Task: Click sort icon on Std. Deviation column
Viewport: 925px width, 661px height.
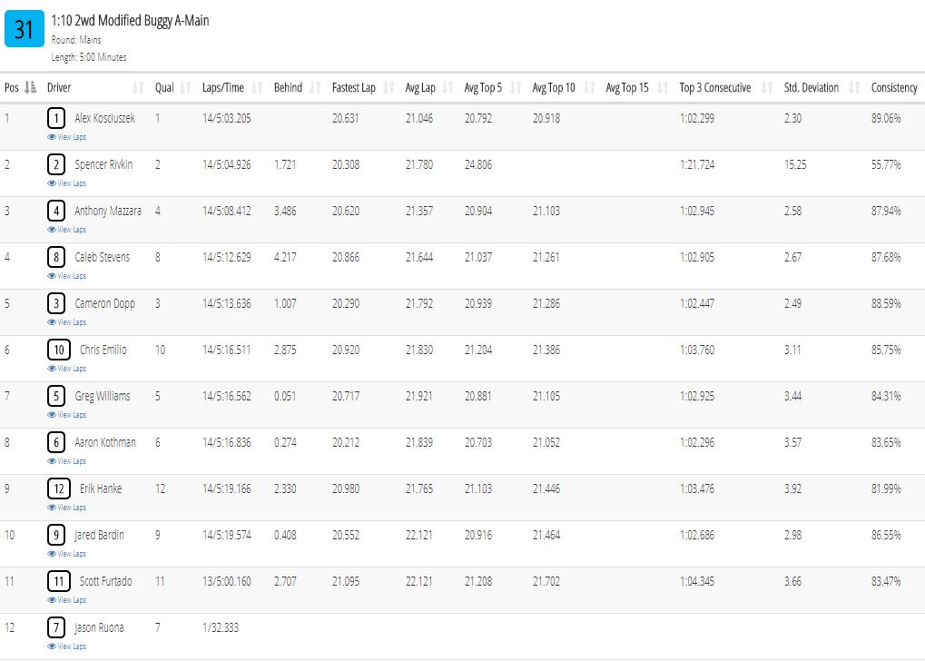Action: click(x=853, y=87)
